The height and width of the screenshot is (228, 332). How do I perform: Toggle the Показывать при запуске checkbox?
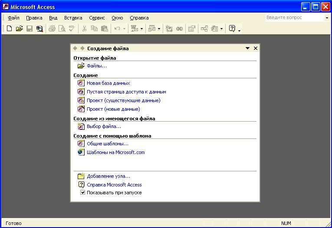pos(82,193)
